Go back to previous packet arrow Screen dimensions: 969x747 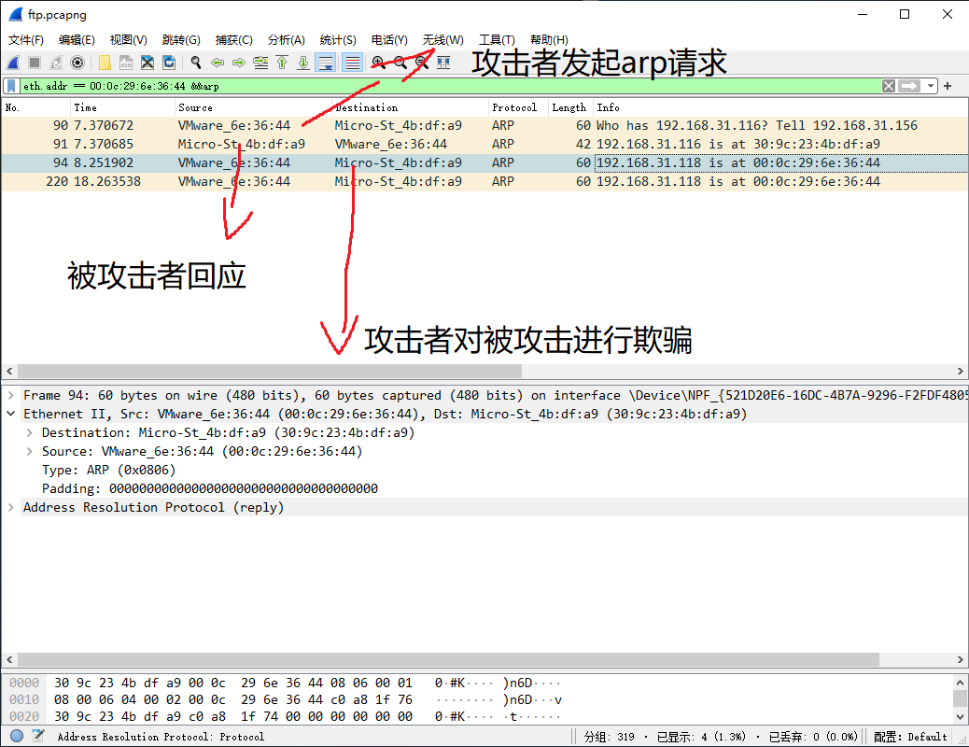coord(218,63)
